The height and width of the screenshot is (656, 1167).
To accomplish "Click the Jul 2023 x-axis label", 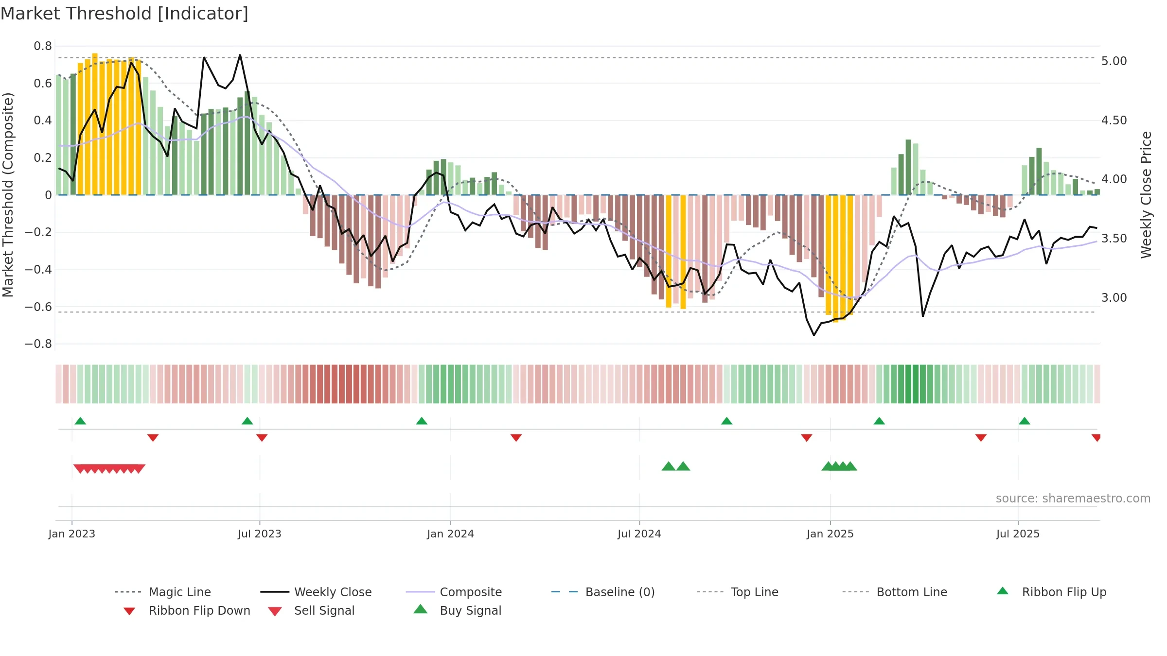I will point(260,534).
